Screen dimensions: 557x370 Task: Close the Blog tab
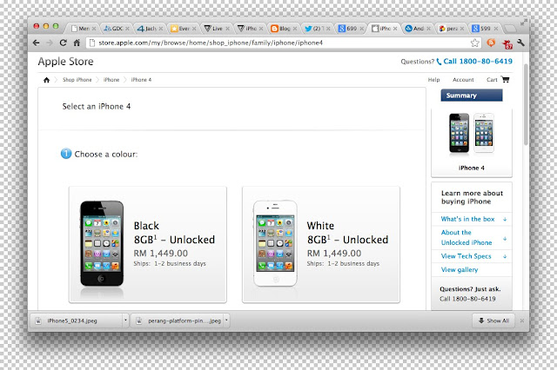[x=295, y=29]
